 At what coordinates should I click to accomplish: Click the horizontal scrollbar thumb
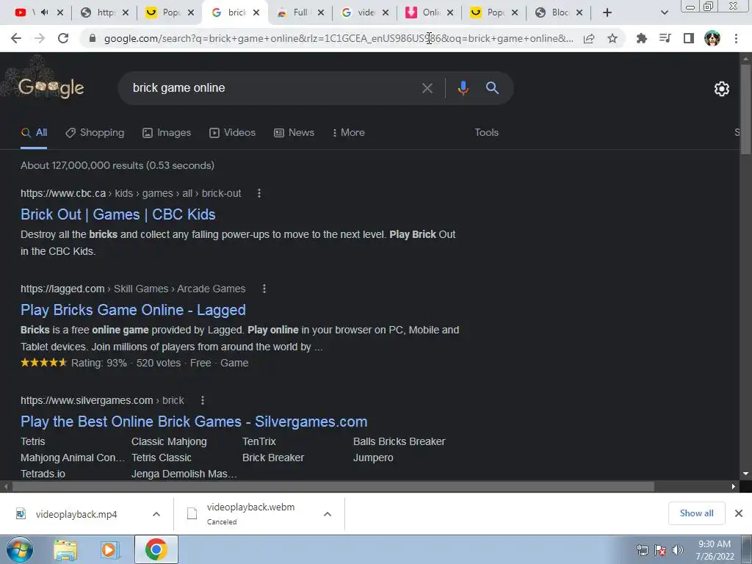(x=333, y=486)
